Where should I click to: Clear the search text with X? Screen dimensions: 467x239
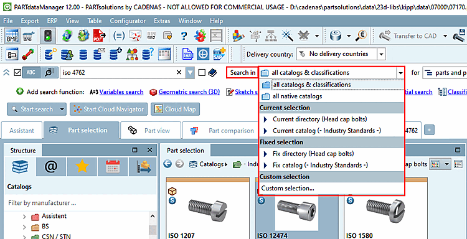[x=179, y=73]
